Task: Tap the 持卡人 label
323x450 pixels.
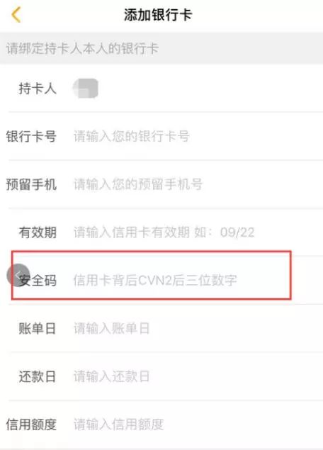Action: pyautogui.click(x=38, y=89)
